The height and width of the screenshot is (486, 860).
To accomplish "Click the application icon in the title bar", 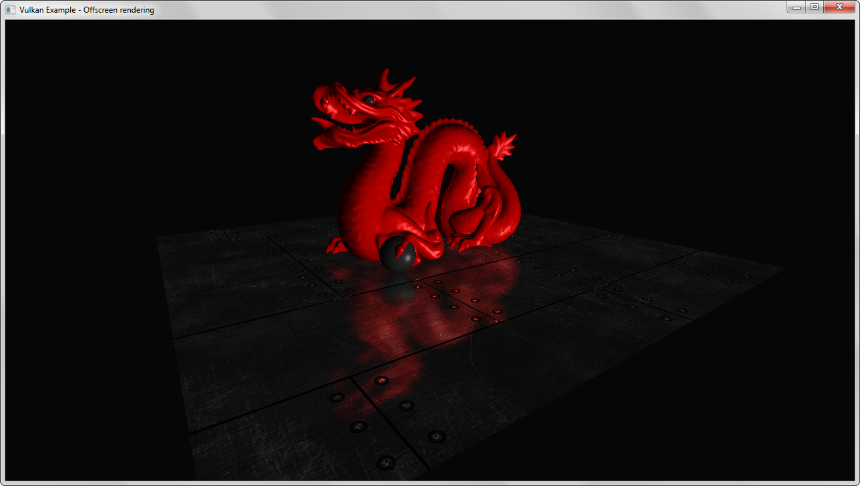I will pyautogui.click(x=11, y=9).
